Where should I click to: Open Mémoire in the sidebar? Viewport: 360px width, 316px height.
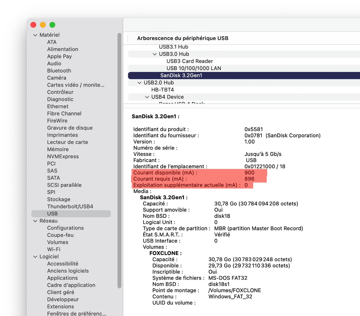(58, 149)
